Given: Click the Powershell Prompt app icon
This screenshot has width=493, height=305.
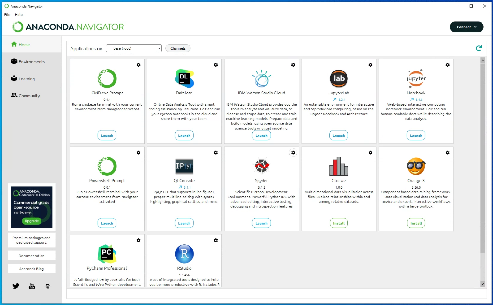Looking at the screenshot, I should pyautogui.click(x=107, y=166).
